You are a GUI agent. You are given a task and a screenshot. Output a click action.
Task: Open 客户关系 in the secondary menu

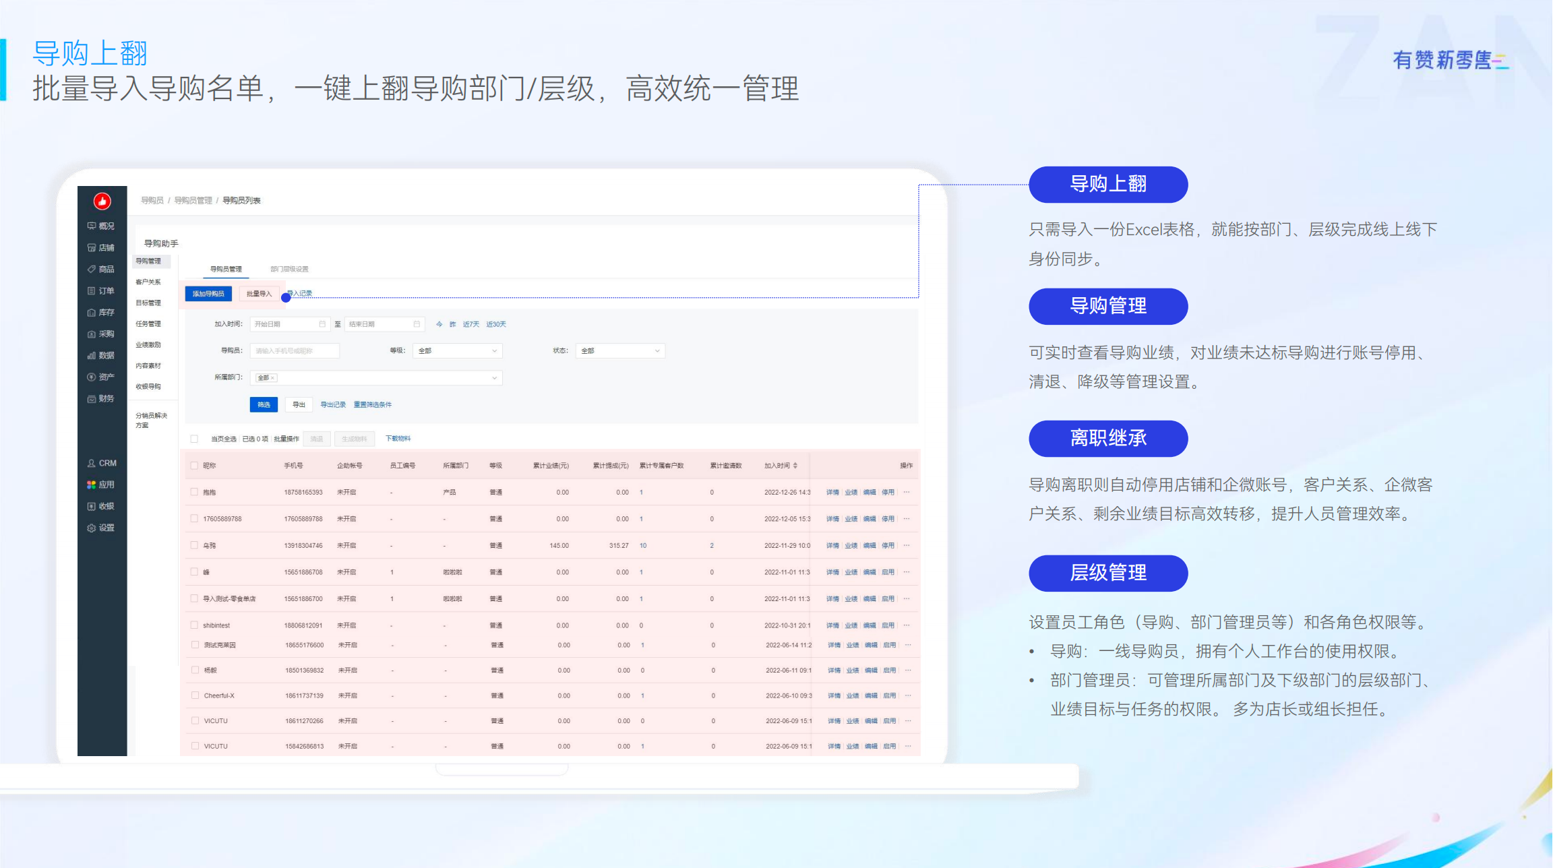pyautogui.click(x=149, y=282)
